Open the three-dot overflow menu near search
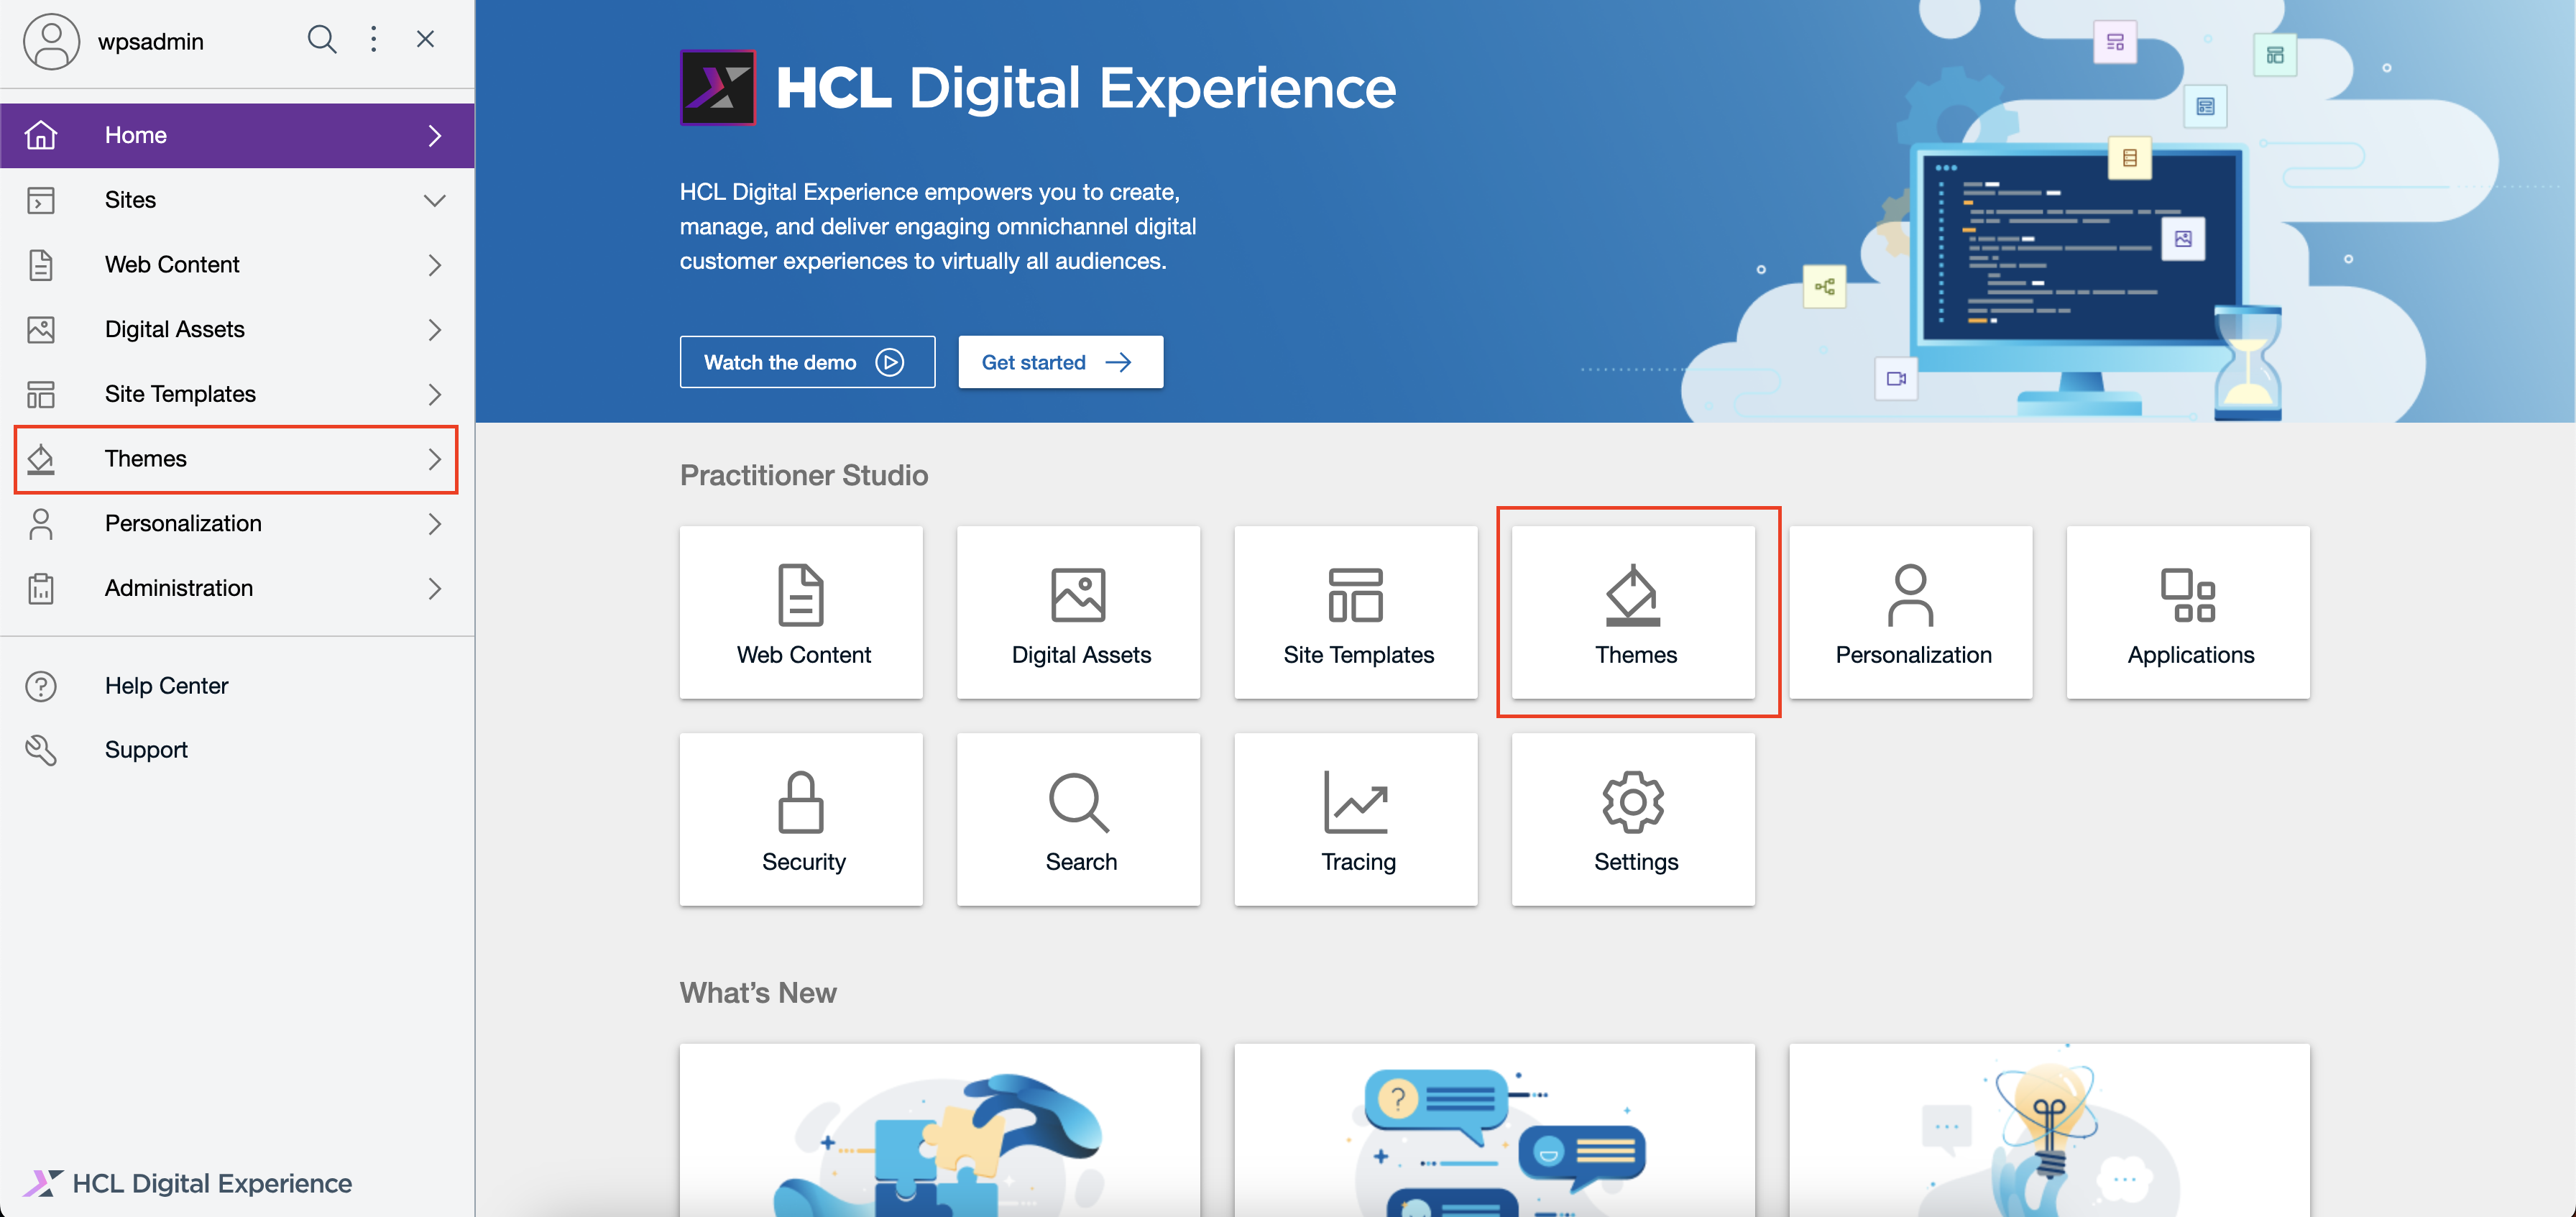 pyautogui.click(x=374, y=39)
